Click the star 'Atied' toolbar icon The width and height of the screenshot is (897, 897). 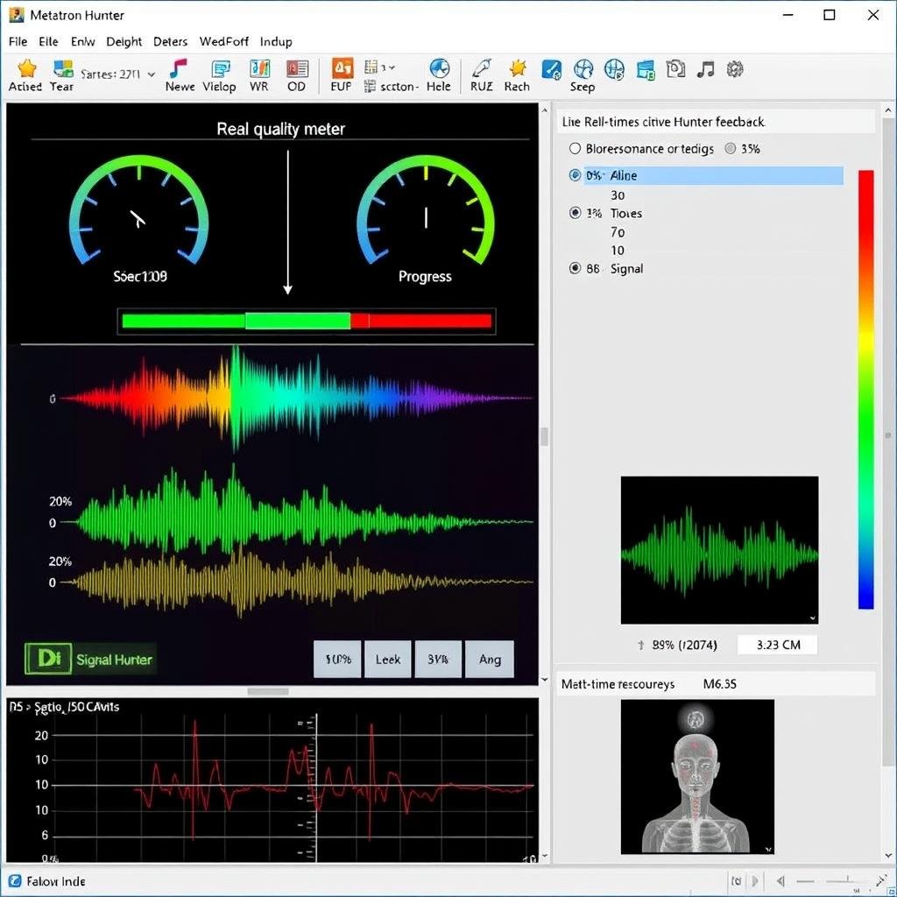pos(26,69)
